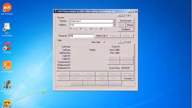Click the Transfer button

coord(89,79)
